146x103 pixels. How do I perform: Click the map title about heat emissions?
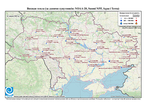[x=73, y=9]
